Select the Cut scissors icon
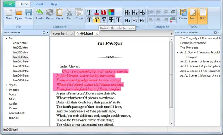Image resolution: width=223 pixels, height=135 pixels. coord(69,12)
